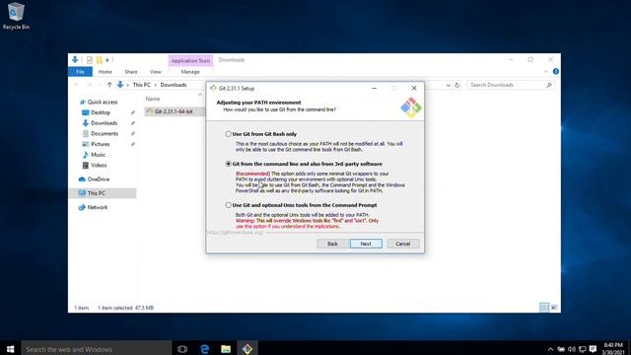The image size is (631, 355).
Task: Click the Back navigation arrow in Explorer
Action: click(77, 85)
